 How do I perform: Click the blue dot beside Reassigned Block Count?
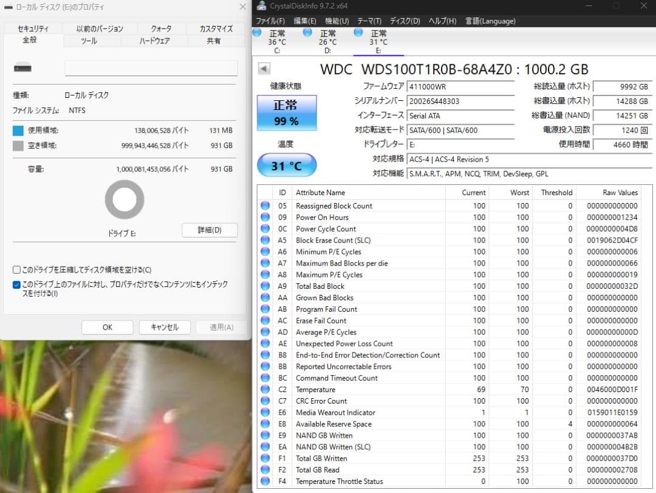[265, 205]
